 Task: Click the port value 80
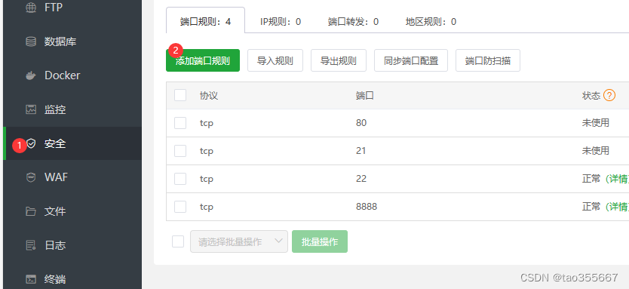(361, 123)
